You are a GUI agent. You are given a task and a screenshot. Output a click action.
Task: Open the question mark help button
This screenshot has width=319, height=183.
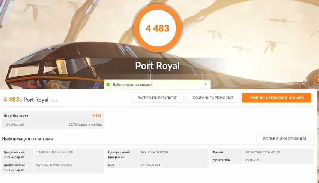click(205, 85)
